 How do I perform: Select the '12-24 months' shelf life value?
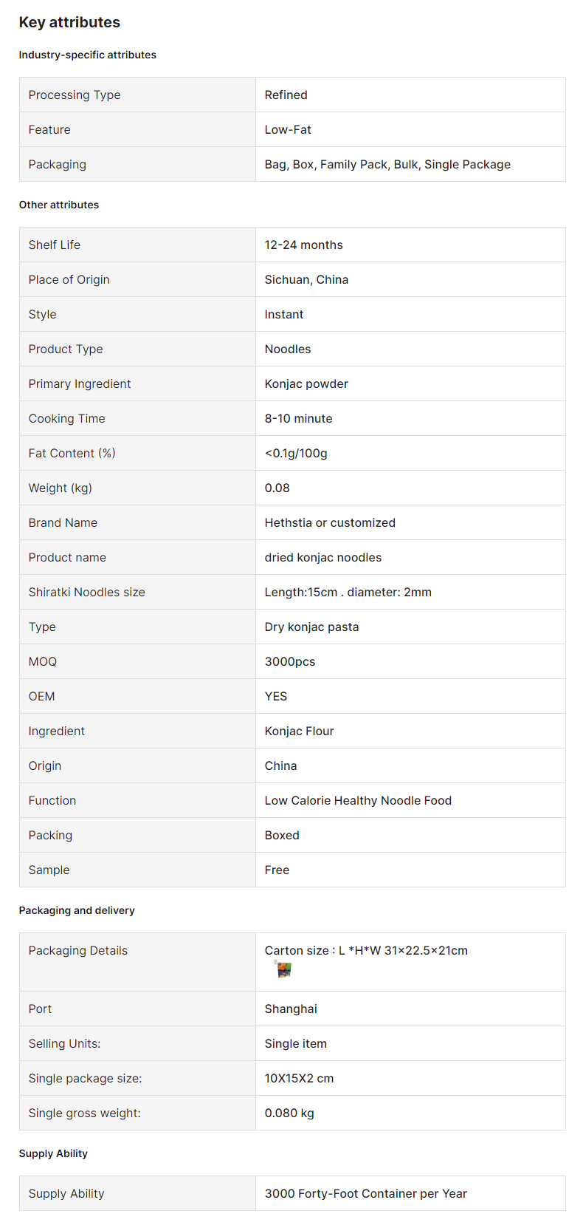tap(304, 245)
